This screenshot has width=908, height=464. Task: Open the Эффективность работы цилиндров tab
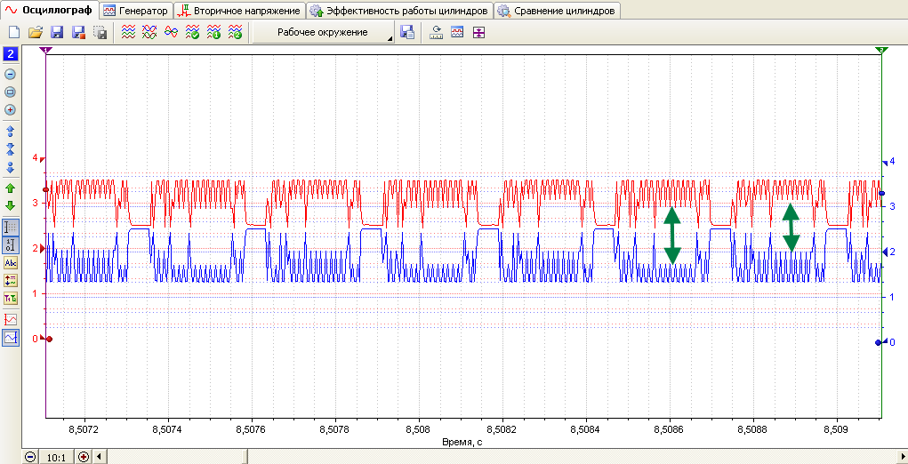pos(399,11)
